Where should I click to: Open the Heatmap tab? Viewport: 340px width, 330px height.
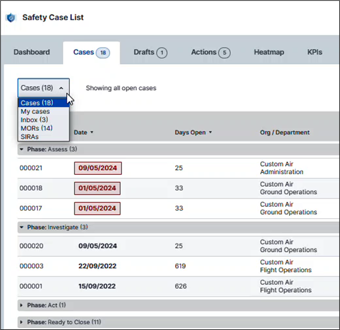pos(269,52)
